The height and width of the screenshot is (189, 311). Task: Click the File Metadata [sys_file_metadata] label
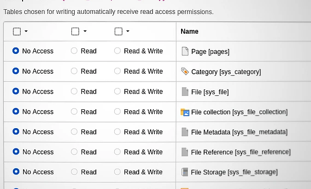(239, 132)
